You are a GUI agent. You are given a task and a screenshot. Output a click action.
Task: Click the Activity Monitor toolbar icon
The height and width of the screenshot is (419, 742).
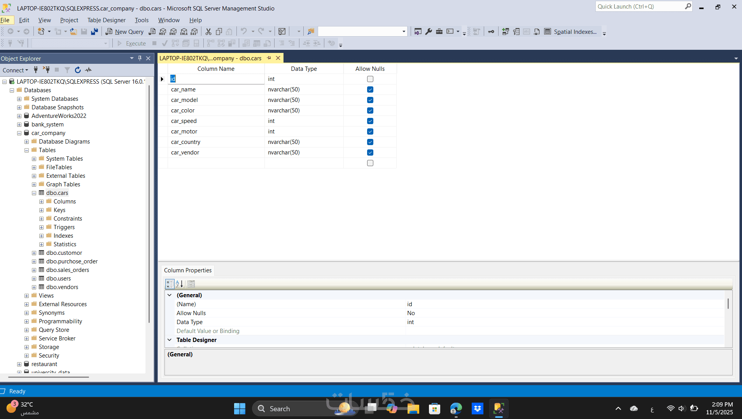point(282,32)
